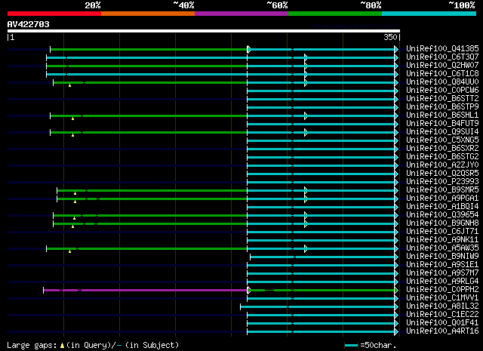The width and height of the screenshot is (483, 351).
Task: Open hit UniRef100_A2ZJY0
Action: (x=442, y=165)
